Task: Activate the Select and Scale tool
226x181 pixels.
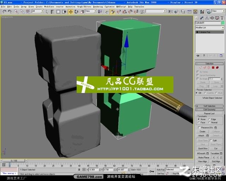Action: [82, 12]
